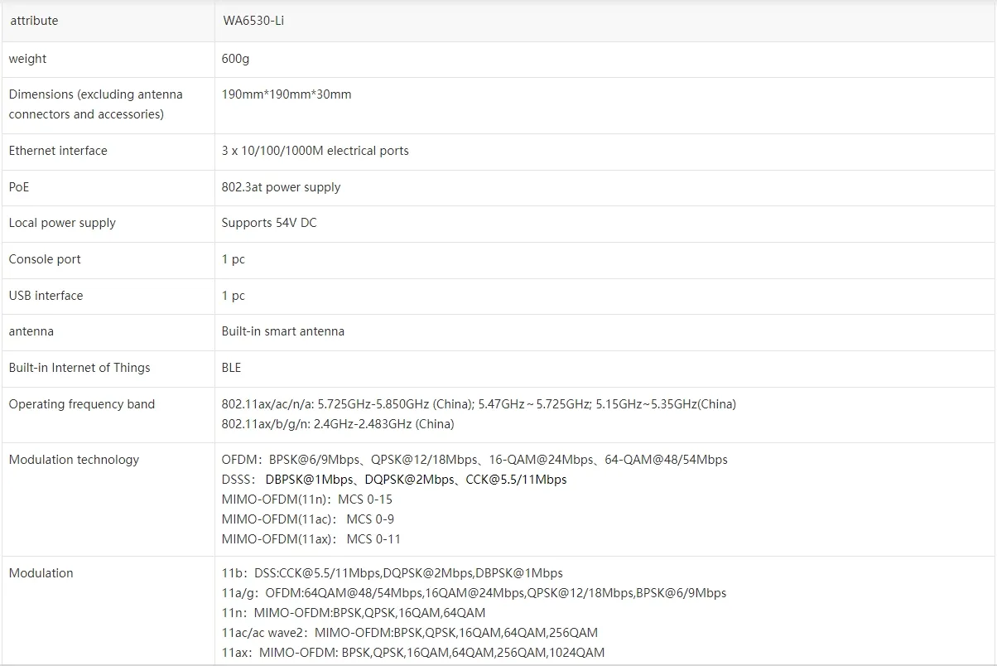This screenshot has width=997, height=666.
Task: Click the Operating frequency band label
Action: 82,404
